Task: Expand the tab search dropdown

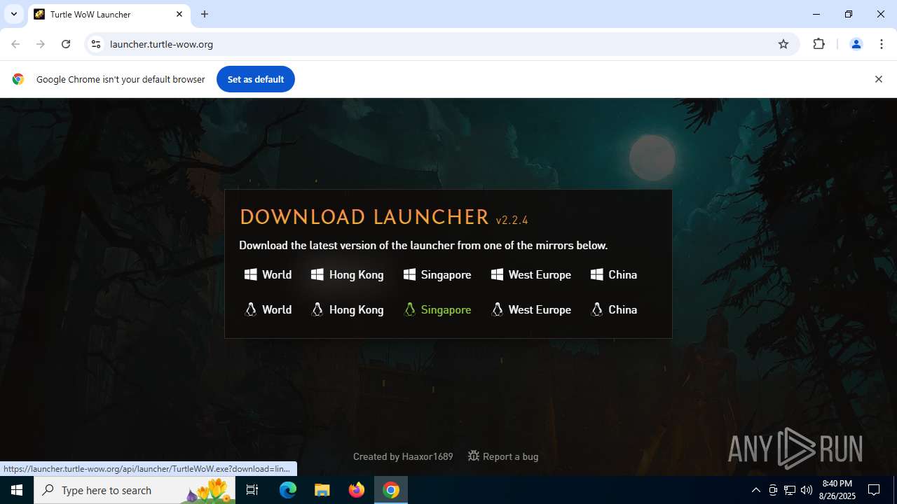Action: coord(13,14)
